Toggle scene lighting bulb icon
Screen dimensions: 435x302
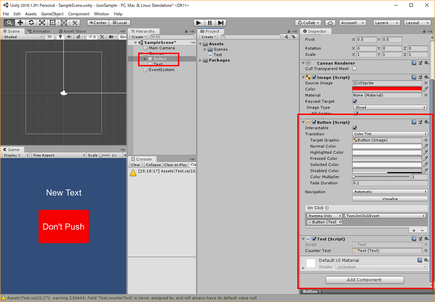(x=61, y=37)
